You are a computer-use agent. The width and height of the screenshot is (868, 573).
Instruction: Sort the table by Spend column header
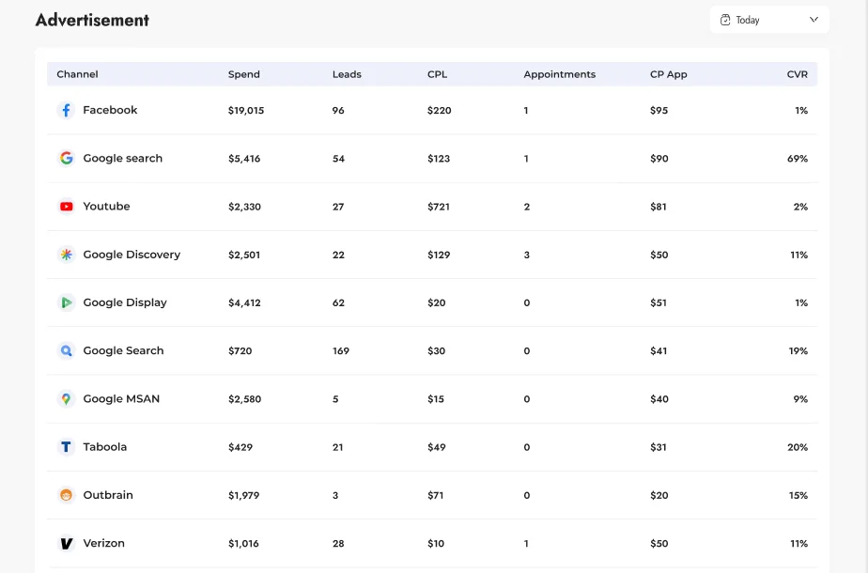point(243,74)
